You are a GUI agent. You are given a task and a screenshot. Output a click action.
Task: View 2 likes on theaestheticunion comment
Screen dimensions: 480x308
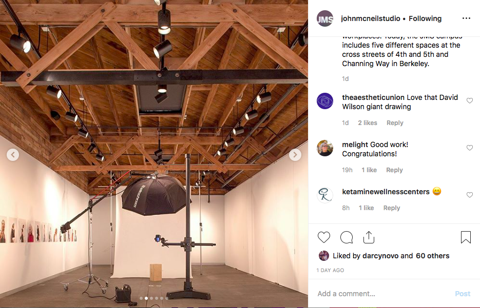(x=368, y=123)
